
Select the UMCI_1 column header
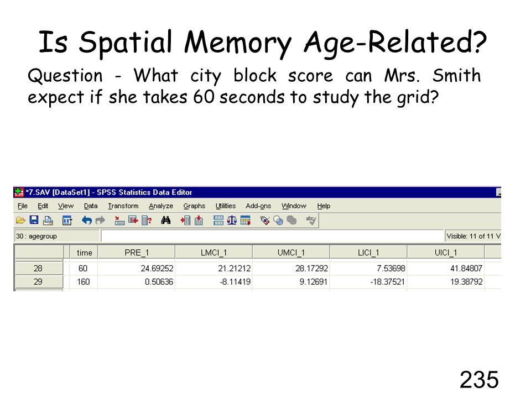pyautogui.click(x=291, y=253)
